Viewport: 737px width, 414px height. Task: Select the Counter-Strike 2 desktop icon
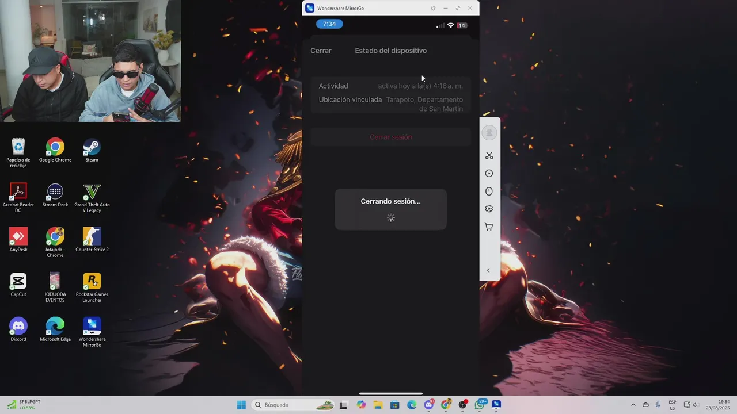click(x=92, y=240)
